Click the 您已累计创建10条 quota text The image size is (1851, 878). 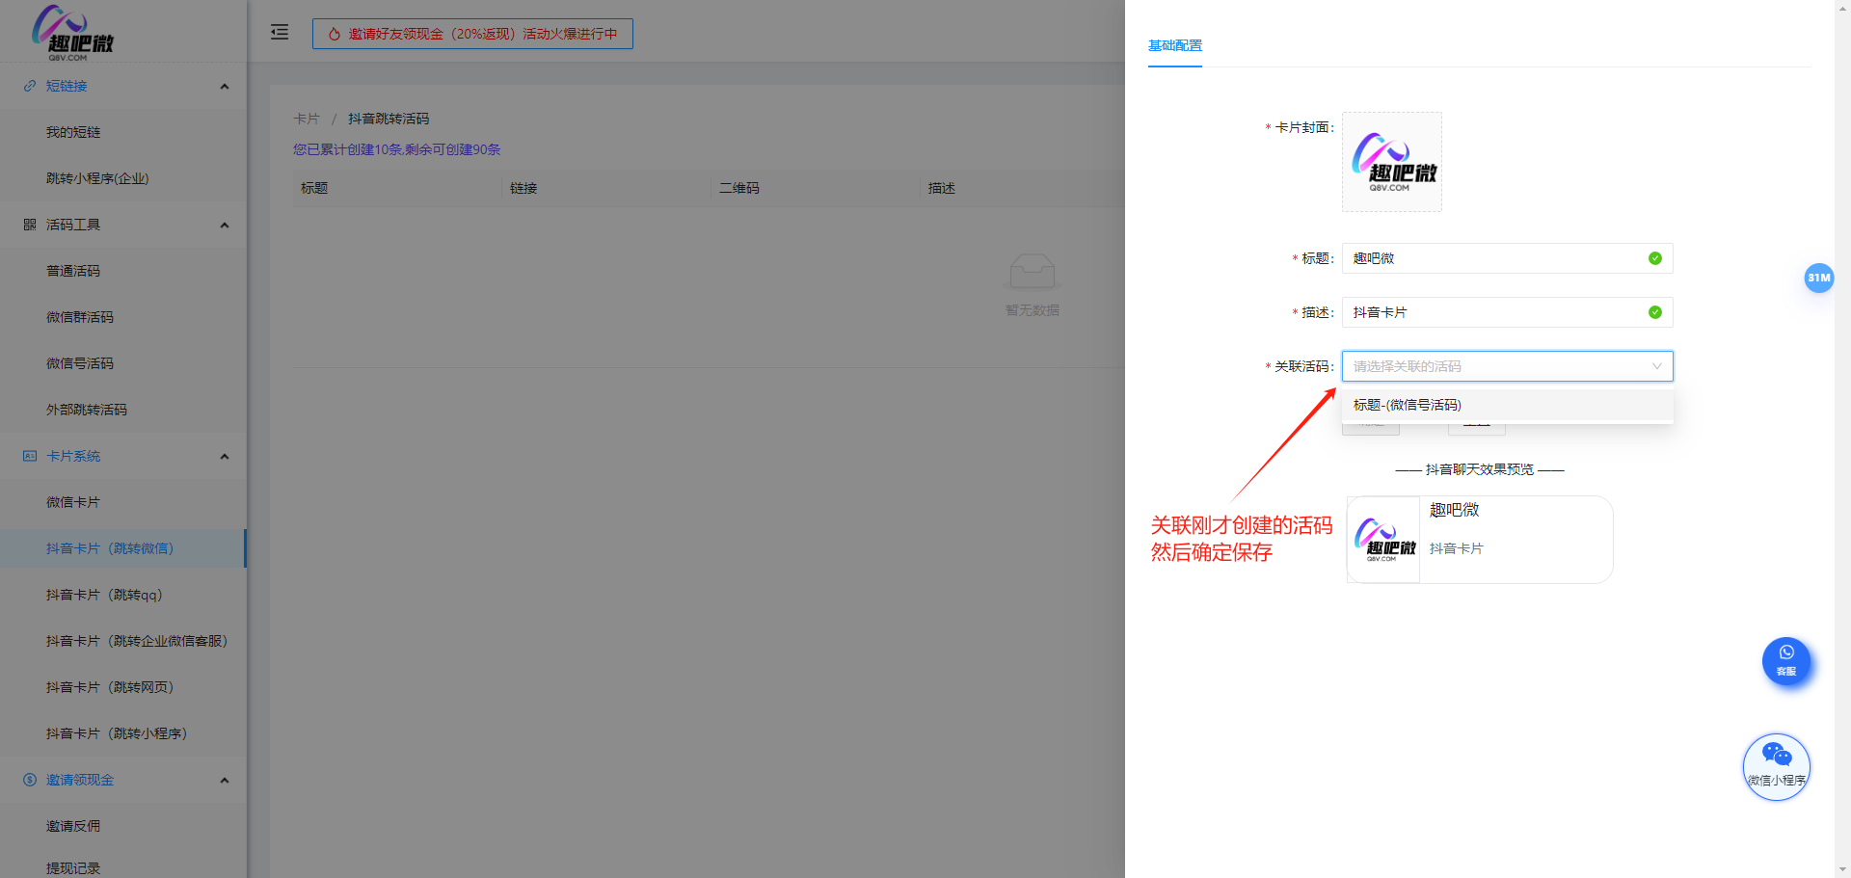click(397, 149)
